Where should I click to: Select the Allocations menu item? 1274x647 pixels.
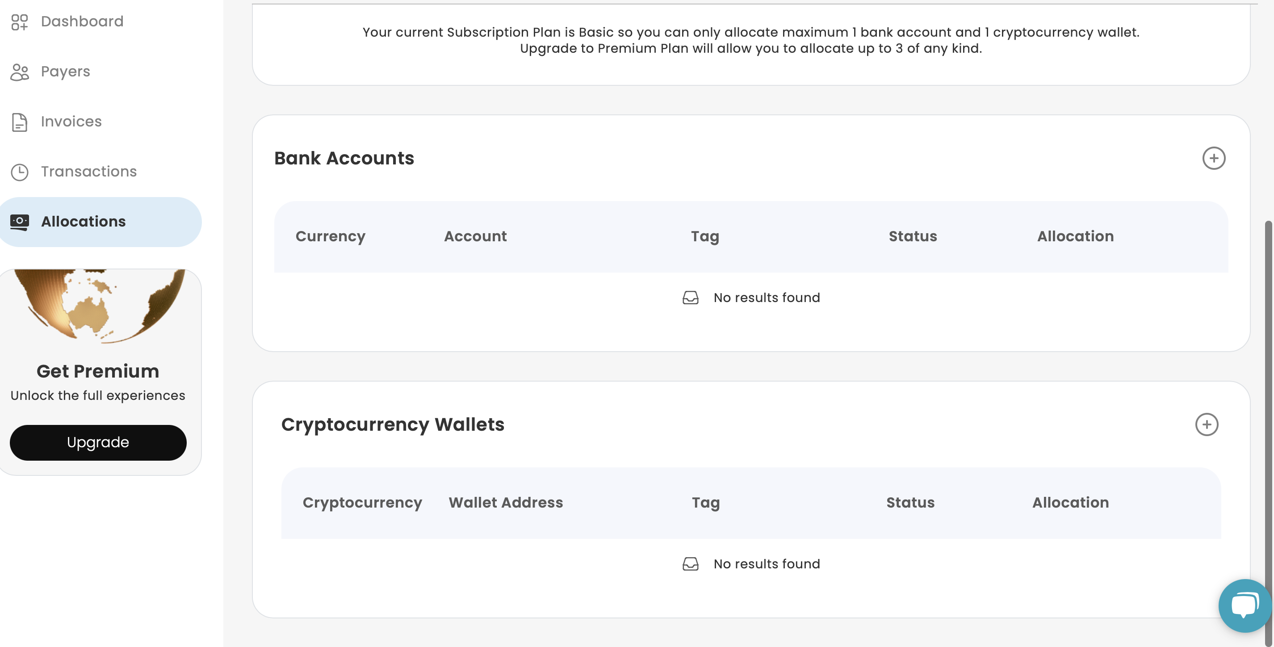tap(83, 222)
